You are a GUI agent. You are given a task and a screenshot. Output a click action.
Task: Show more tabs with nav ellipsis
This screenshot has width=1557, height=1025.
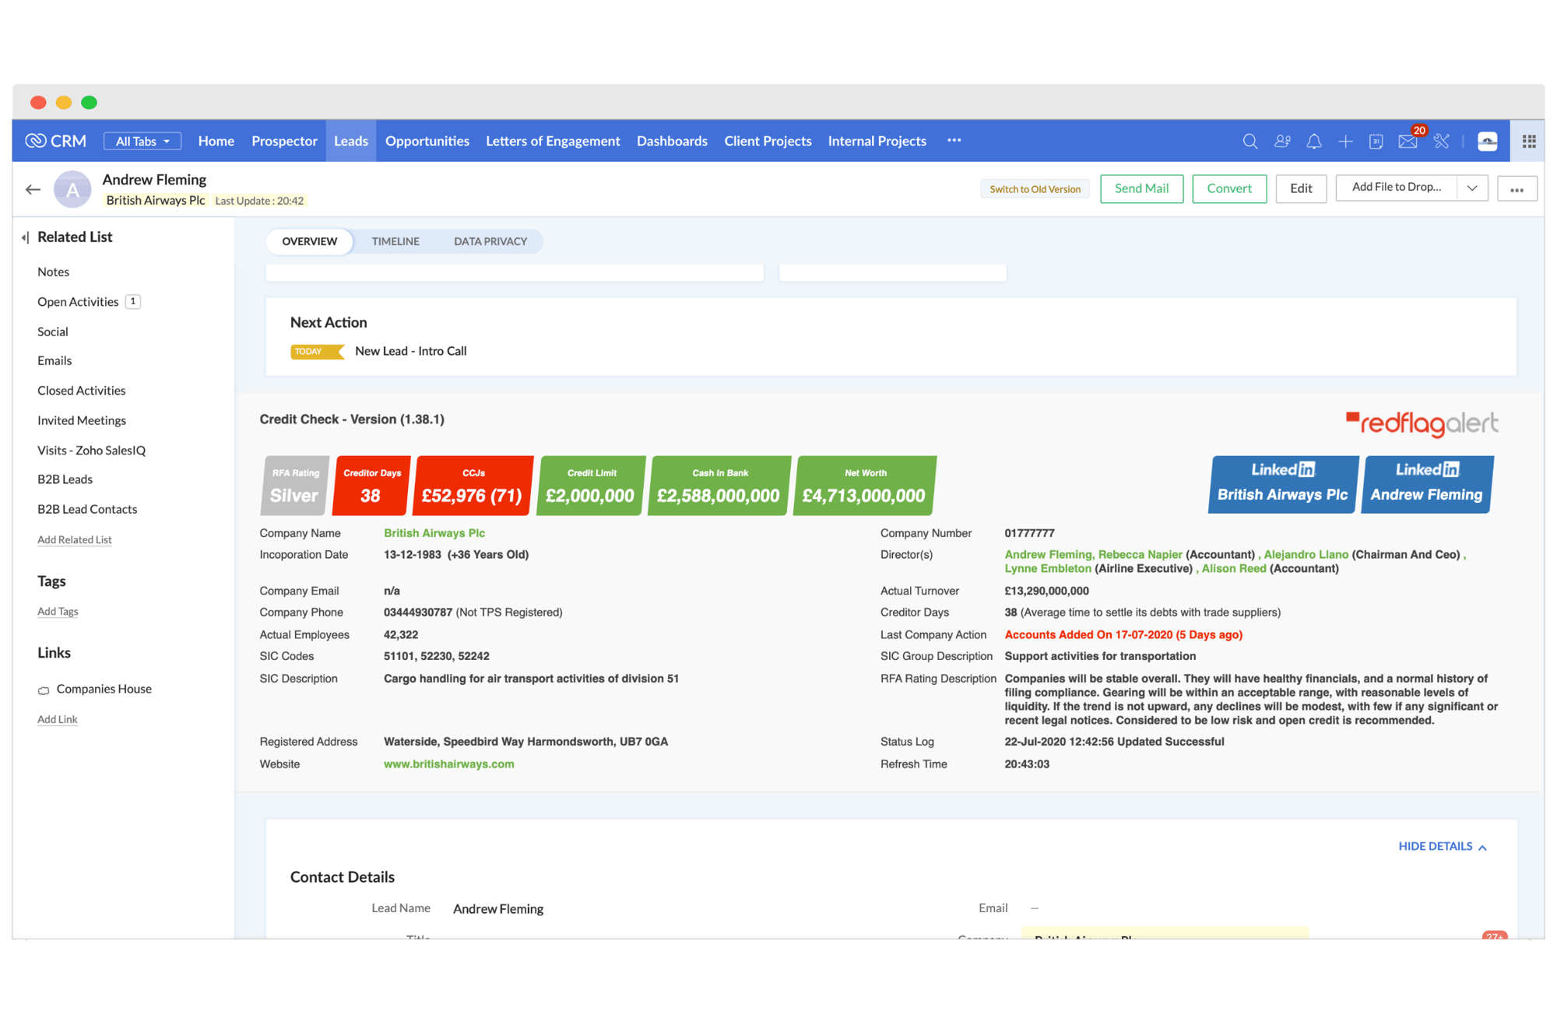tap(954, 141)
